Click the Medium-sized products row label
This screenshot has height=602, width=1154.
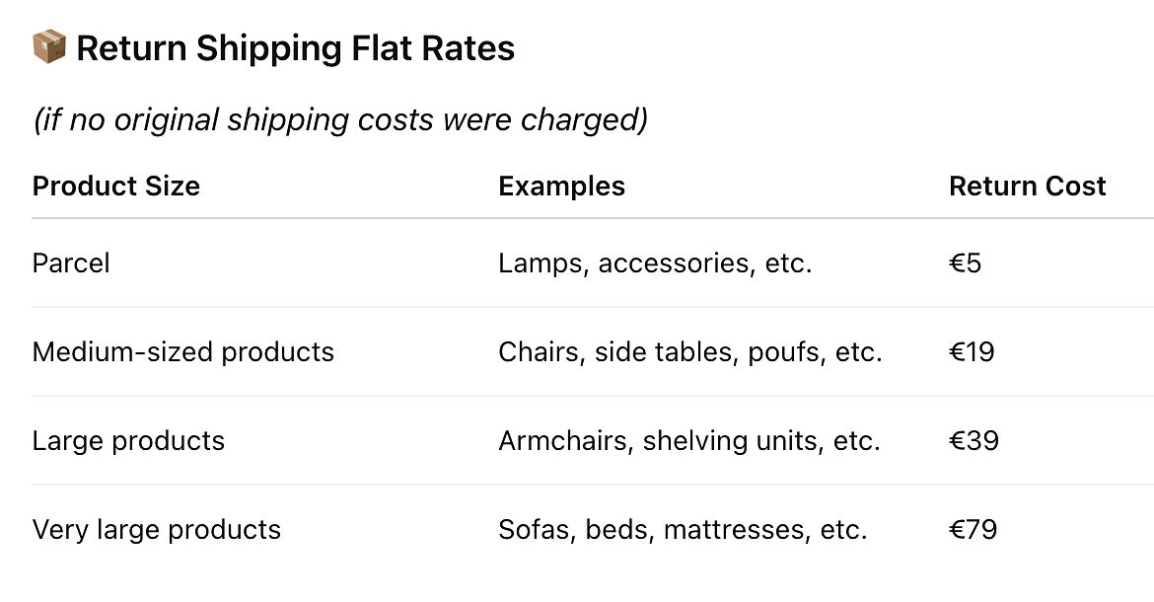tap(183, 352)
